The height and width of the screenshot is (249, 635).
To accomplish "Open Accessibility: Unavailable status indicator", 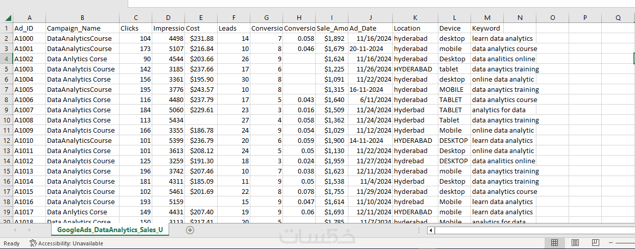I will tap(66, 243).
